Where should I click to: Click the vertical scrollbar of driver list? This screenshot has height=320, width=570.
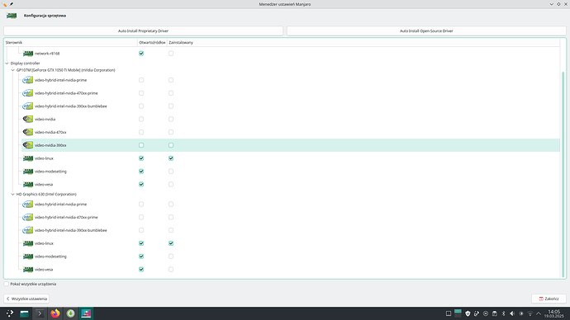click(563, 174)
